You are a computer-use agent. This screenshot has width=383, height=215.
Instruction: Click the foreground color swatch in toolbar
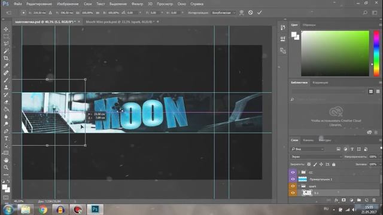click(4, 187)
